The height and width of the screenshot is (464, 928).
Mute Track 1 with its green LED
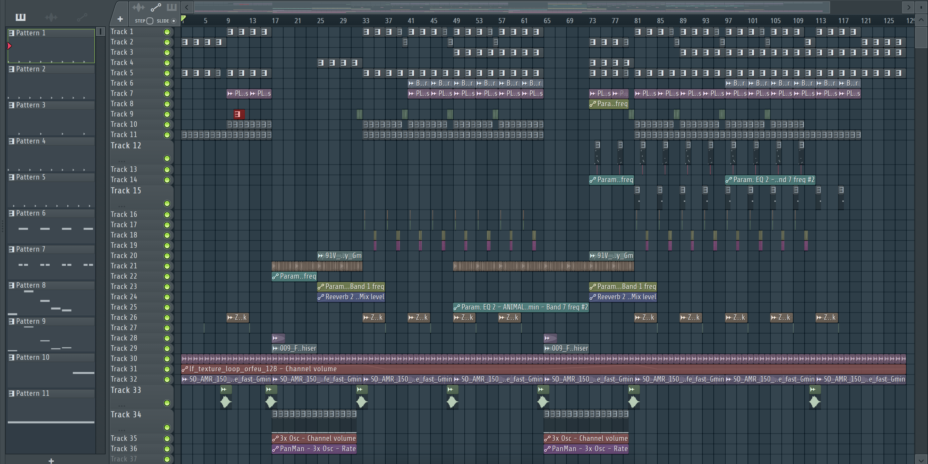click(x=167, y=32)
